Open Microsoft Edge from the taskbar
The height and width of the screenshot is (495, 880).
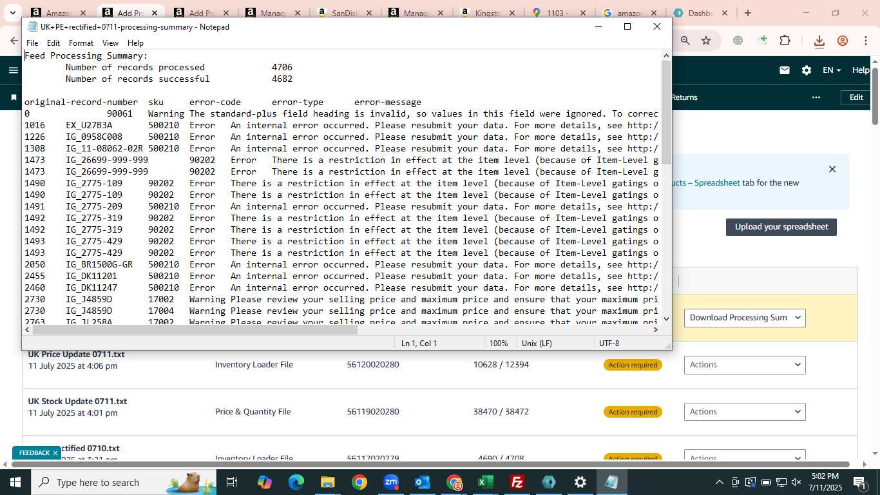click(296, 482)
